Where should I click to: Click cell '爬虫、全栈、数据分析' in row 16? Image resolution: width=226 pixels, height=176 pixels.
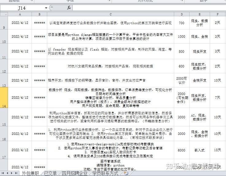tap(200, 134)
